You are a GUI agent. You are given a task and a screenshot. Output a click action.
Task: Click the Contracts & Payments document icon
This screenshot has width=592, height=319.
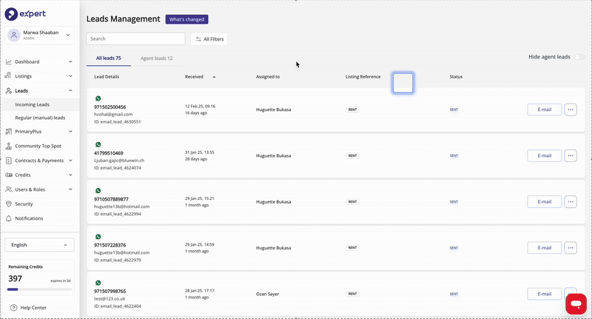pyautogui.click(x=8, y=161)
